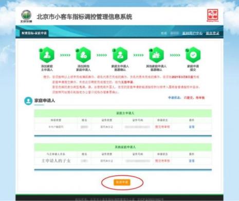Viewport: 239px width, 201px height.
Task: Click the blurred name in 家庭主申请人 row
Action: coord(84,127)
